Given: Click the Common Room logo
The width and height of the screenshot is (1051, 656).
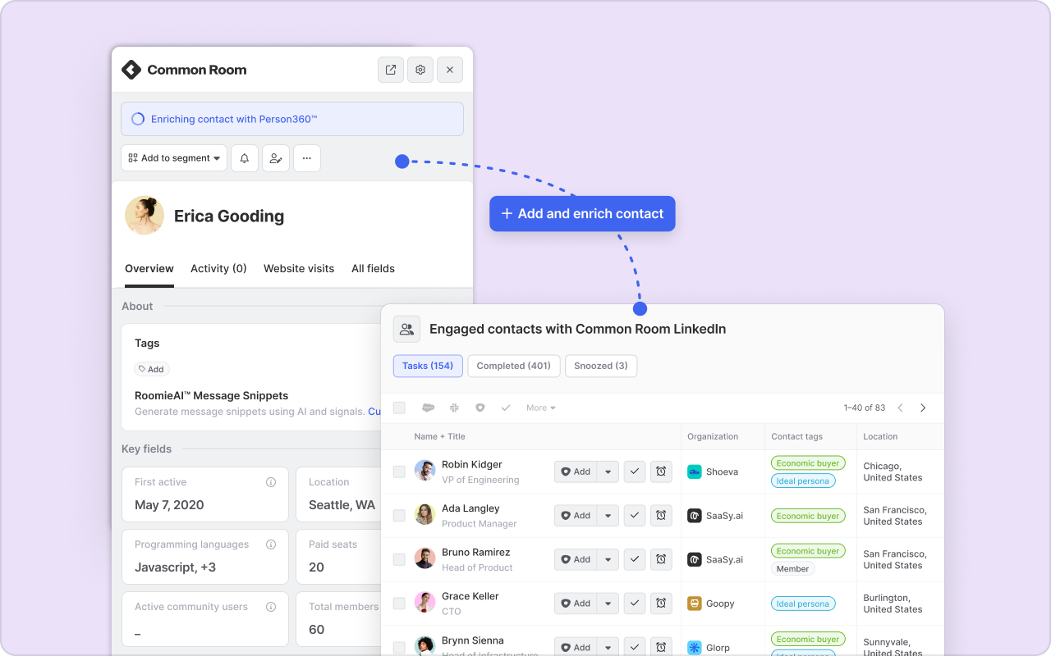Looking at the screenshot, I should 185,70.
